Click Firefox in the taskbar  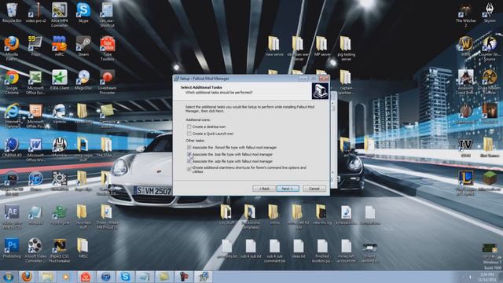pos(27,277)
